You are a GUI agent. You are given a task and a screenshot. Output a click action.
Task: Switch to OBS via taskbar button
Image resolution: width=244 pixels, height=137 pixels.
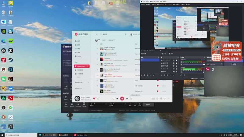pyautogui.click(x=50, y=135)
